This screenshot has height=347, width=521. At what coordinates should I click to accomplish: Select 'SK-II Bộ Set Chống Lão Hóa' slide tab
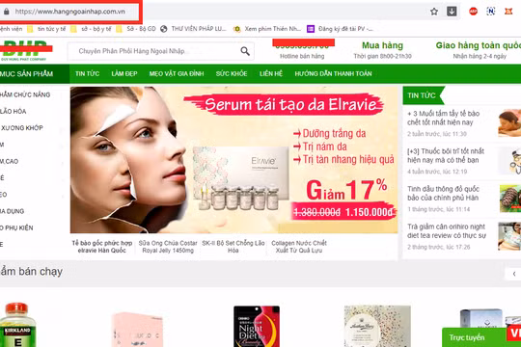pos(233,247)
